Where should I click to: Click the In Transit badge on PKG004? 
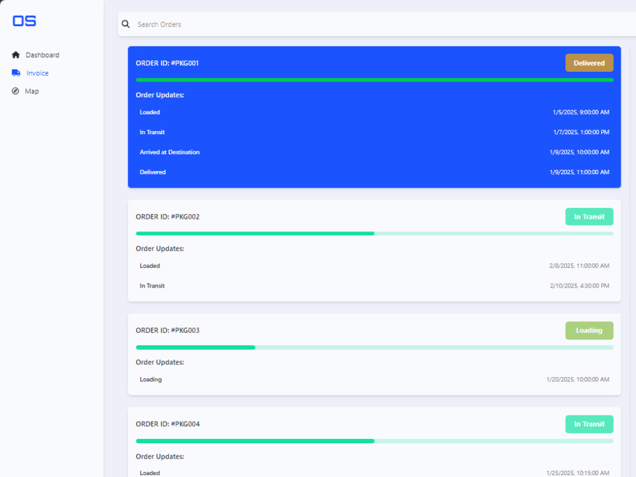pos(589,424)
